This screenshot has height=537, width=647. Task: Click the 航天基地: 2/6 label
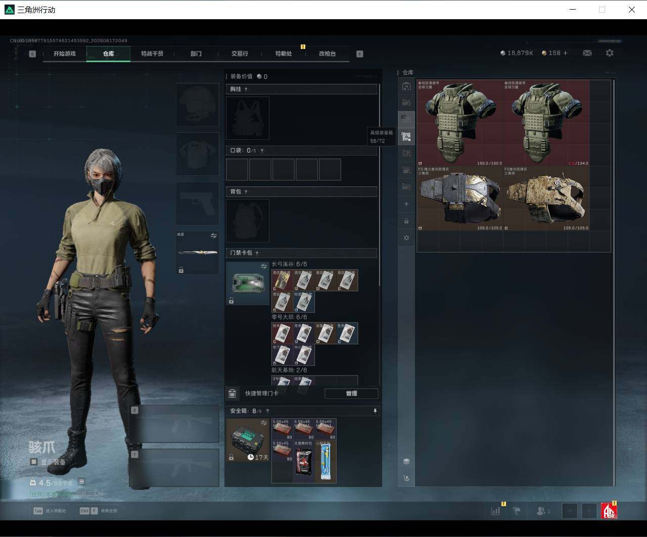coord(289,370)
